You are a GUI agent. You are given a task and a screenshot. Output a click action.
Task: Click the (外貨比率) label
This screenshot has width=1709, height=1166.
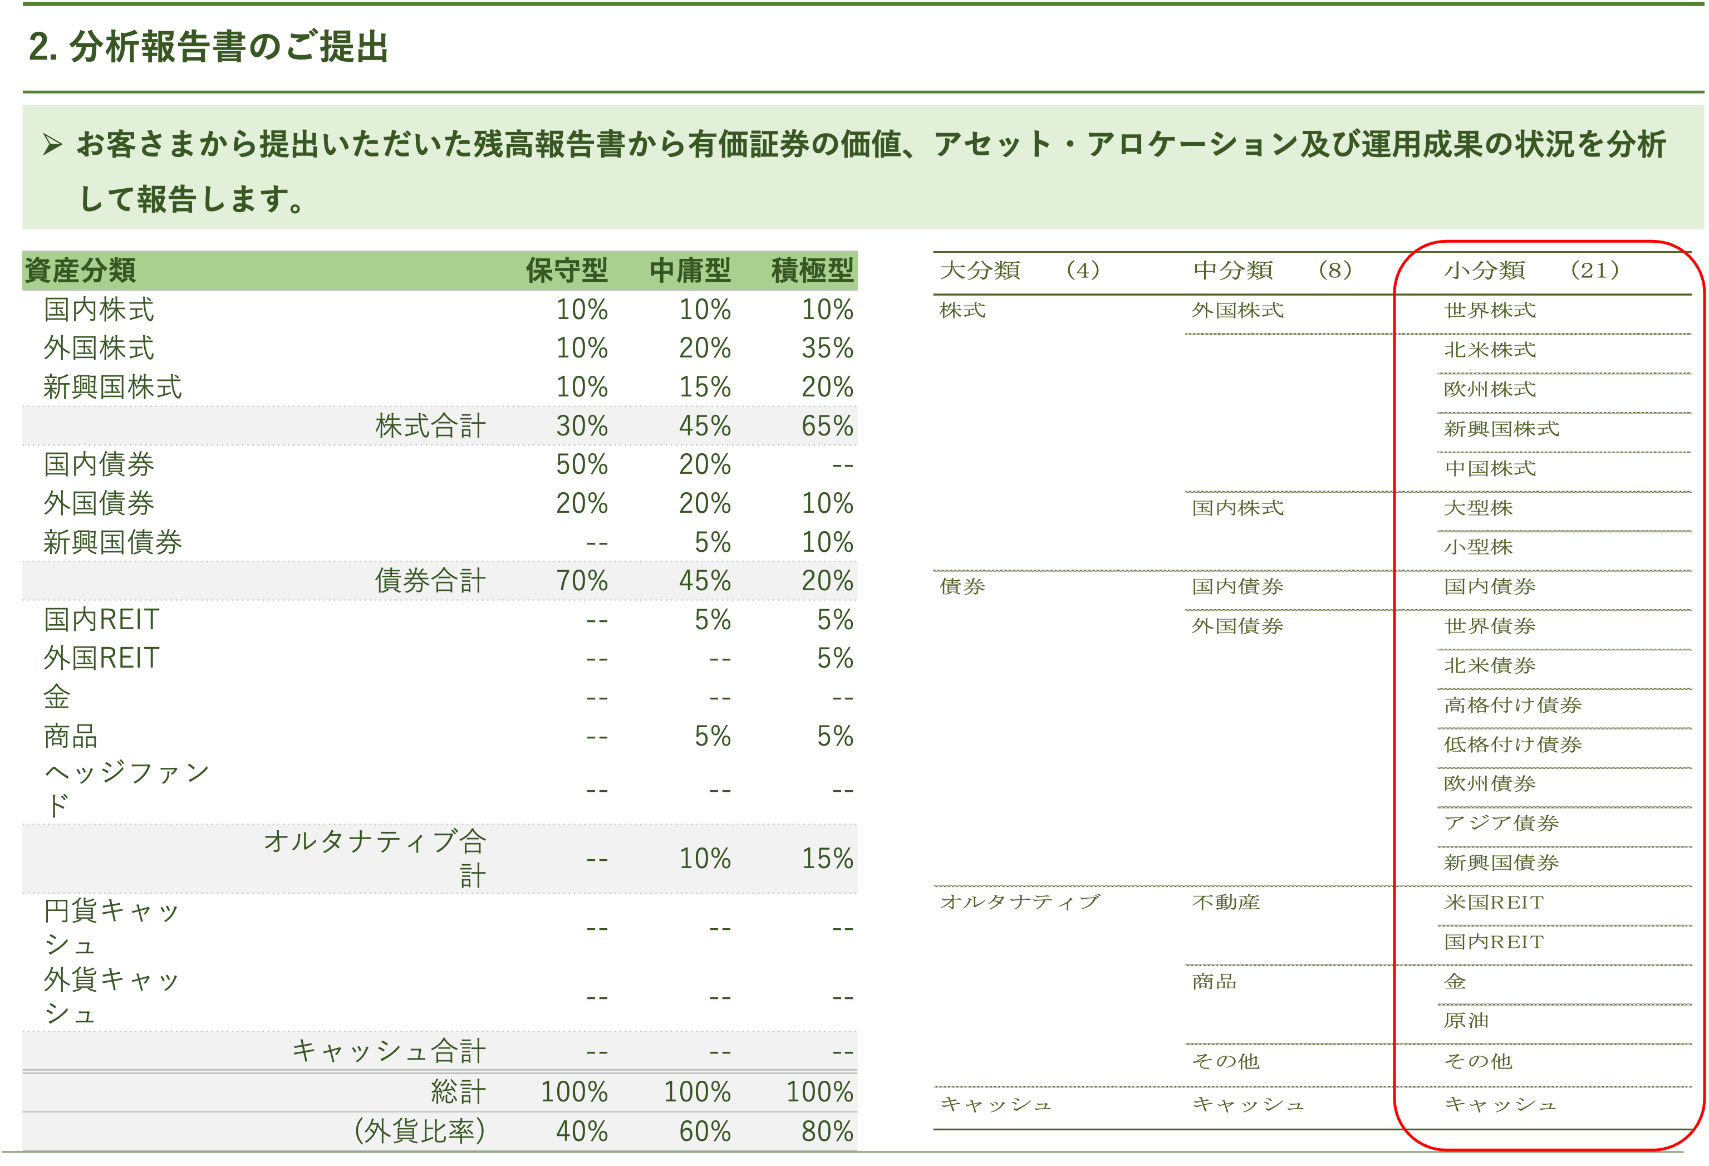pyautogui.click(x=420, y=1131)
